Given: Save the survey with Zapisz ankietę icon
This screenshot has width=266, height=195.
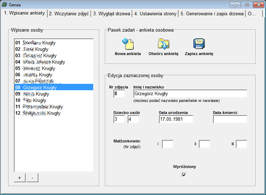Looking at the screenshot, I should tap(199, 44).
